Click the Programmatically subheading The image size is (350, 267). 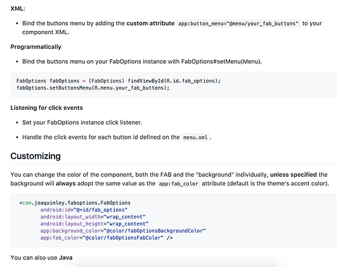(36, 47)
